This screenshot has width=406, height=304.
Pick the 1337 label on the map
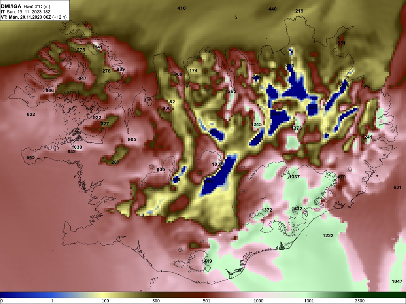(x=294, y=177)
